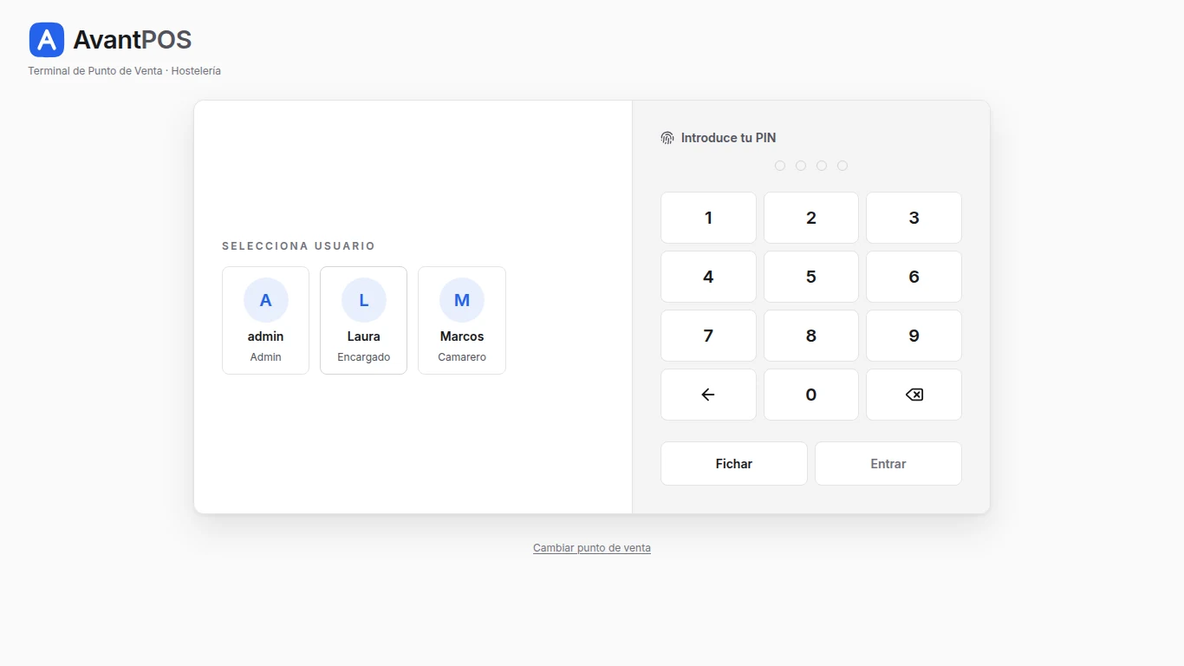Viewport: 1184px width, 666px height.
Task: Click the Terminal de Punto de Venta subtitle
Action: [x=125, y=71]
